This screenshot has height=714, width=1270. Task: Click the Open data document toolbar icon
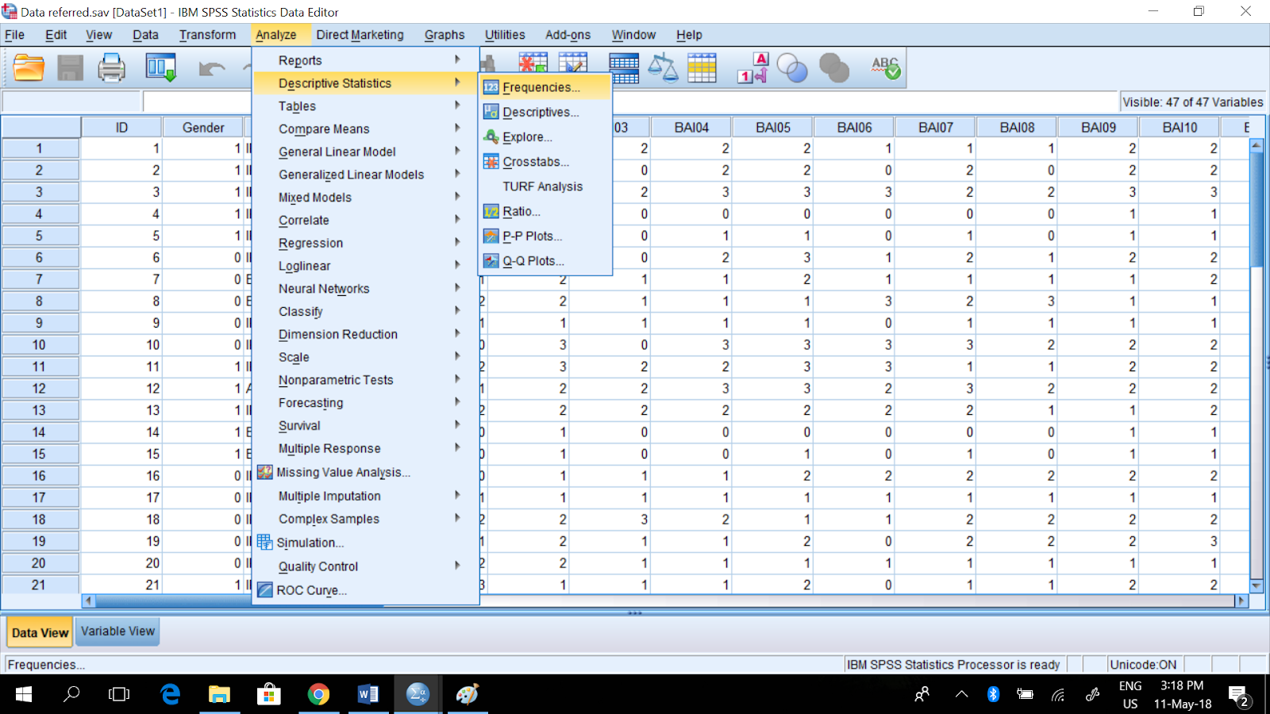[29, 67]
